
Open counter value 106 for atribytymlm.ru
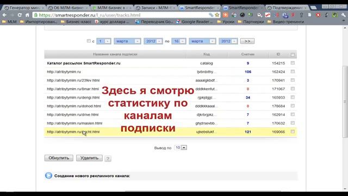248,72
